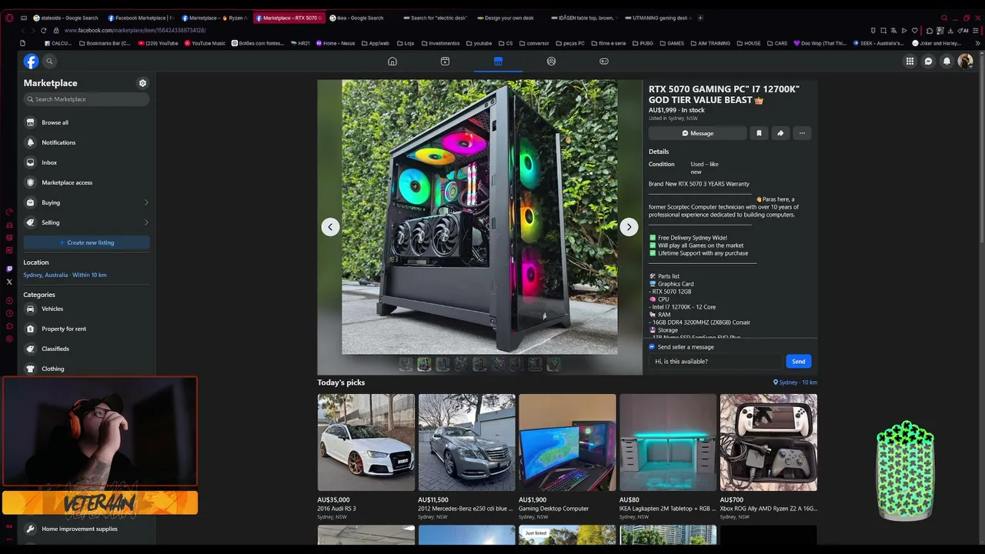Open the 2016 Audi RS 3 listing
This screenshot has height=554, width=985.
click(x=366, y=457)
